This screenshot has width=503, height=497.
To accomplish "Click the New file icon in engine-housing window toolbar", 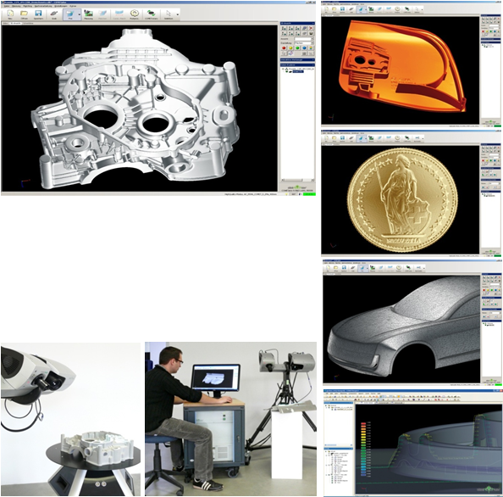I will 10,14.
